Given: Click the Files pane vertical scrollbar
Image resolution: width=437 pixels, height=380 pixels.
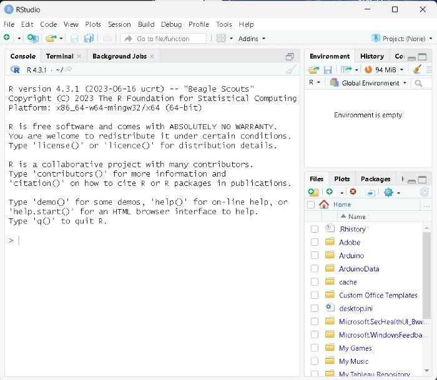Looking at the screenshot, I should coord(426,275).
